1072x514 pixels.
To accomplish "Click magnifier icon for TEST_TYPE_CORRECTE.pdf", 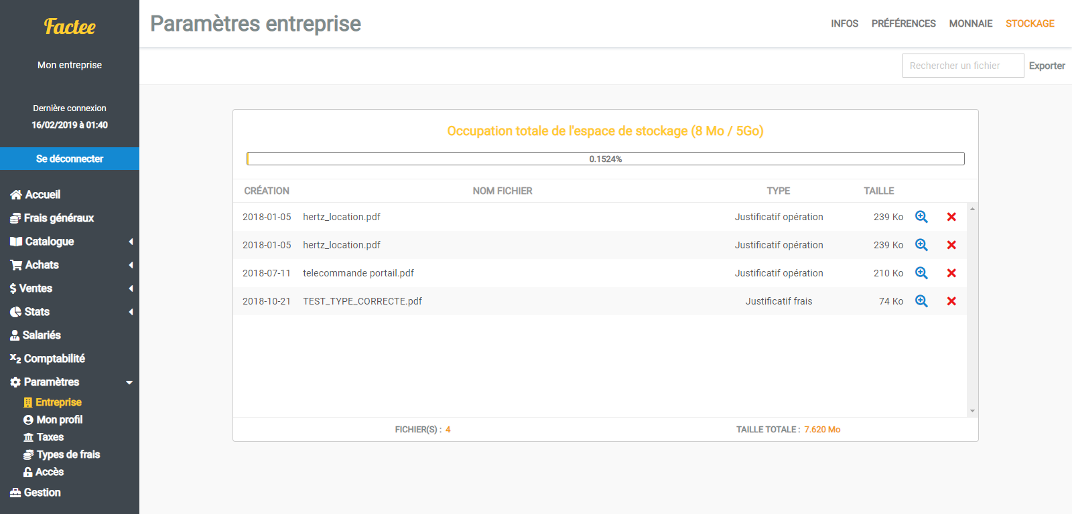I will [x=921, y=301].
